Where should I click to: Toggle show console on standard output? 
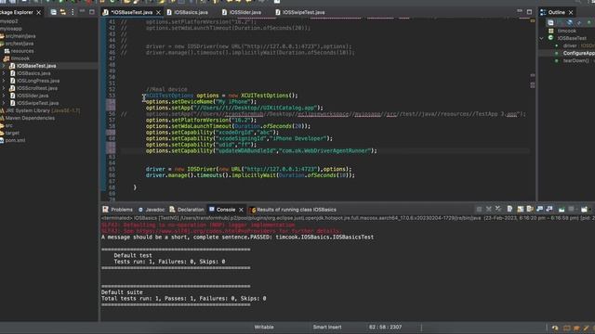(539, 209)
